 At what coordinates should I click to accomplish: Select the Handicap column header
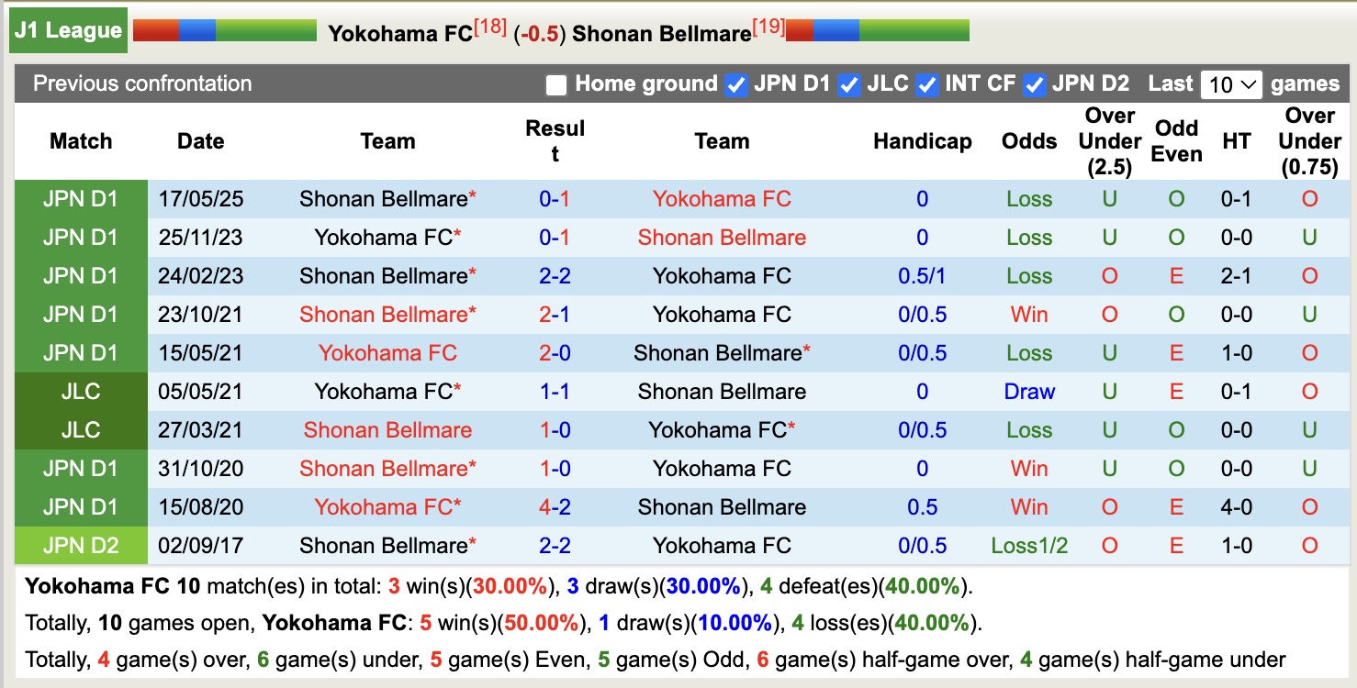point(923,141)
